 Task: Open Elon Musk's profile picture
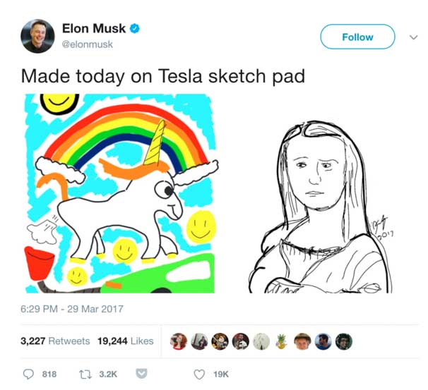[37, 36]
